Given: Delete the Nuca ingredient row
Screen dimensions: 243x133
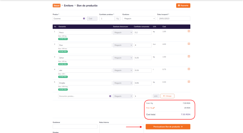Looking at the screenshot, I should pyautogui.click(x=189, y=31).
